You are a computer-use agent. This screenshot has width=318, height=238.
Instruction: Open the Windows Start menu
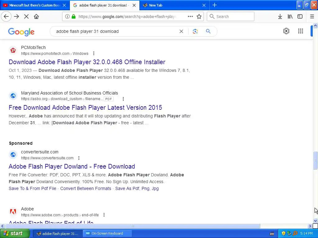(15, 233)
